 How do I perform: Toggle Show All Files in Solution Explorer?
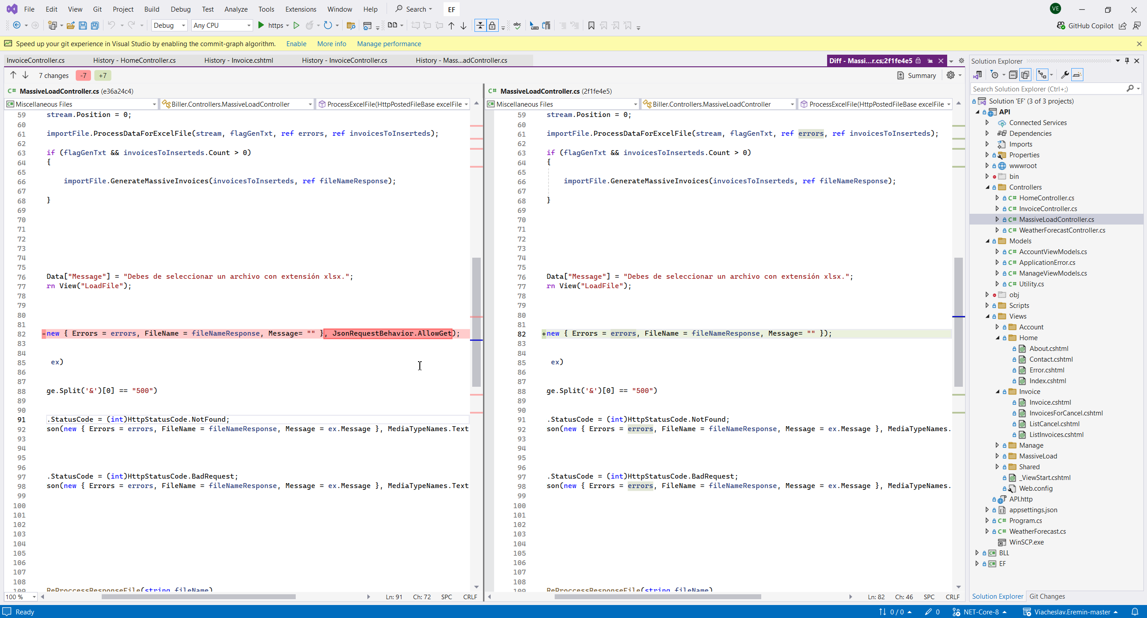pyautogui.click(x=1025, y=75)
